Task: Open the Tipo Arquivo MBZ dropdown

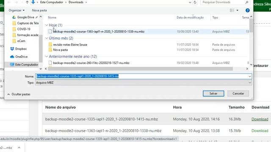Action: pos(144,83)
